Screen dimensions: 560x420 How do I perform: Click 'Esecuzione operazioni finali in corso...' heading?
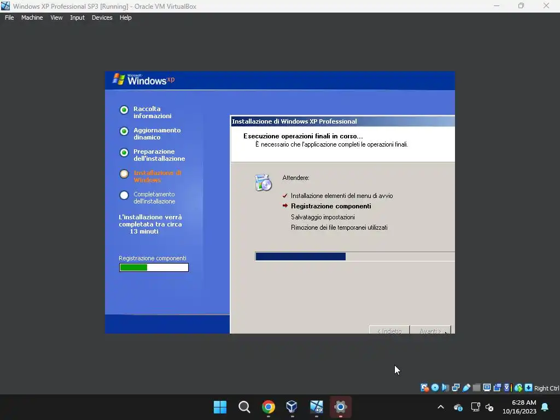tap(303, 136)
